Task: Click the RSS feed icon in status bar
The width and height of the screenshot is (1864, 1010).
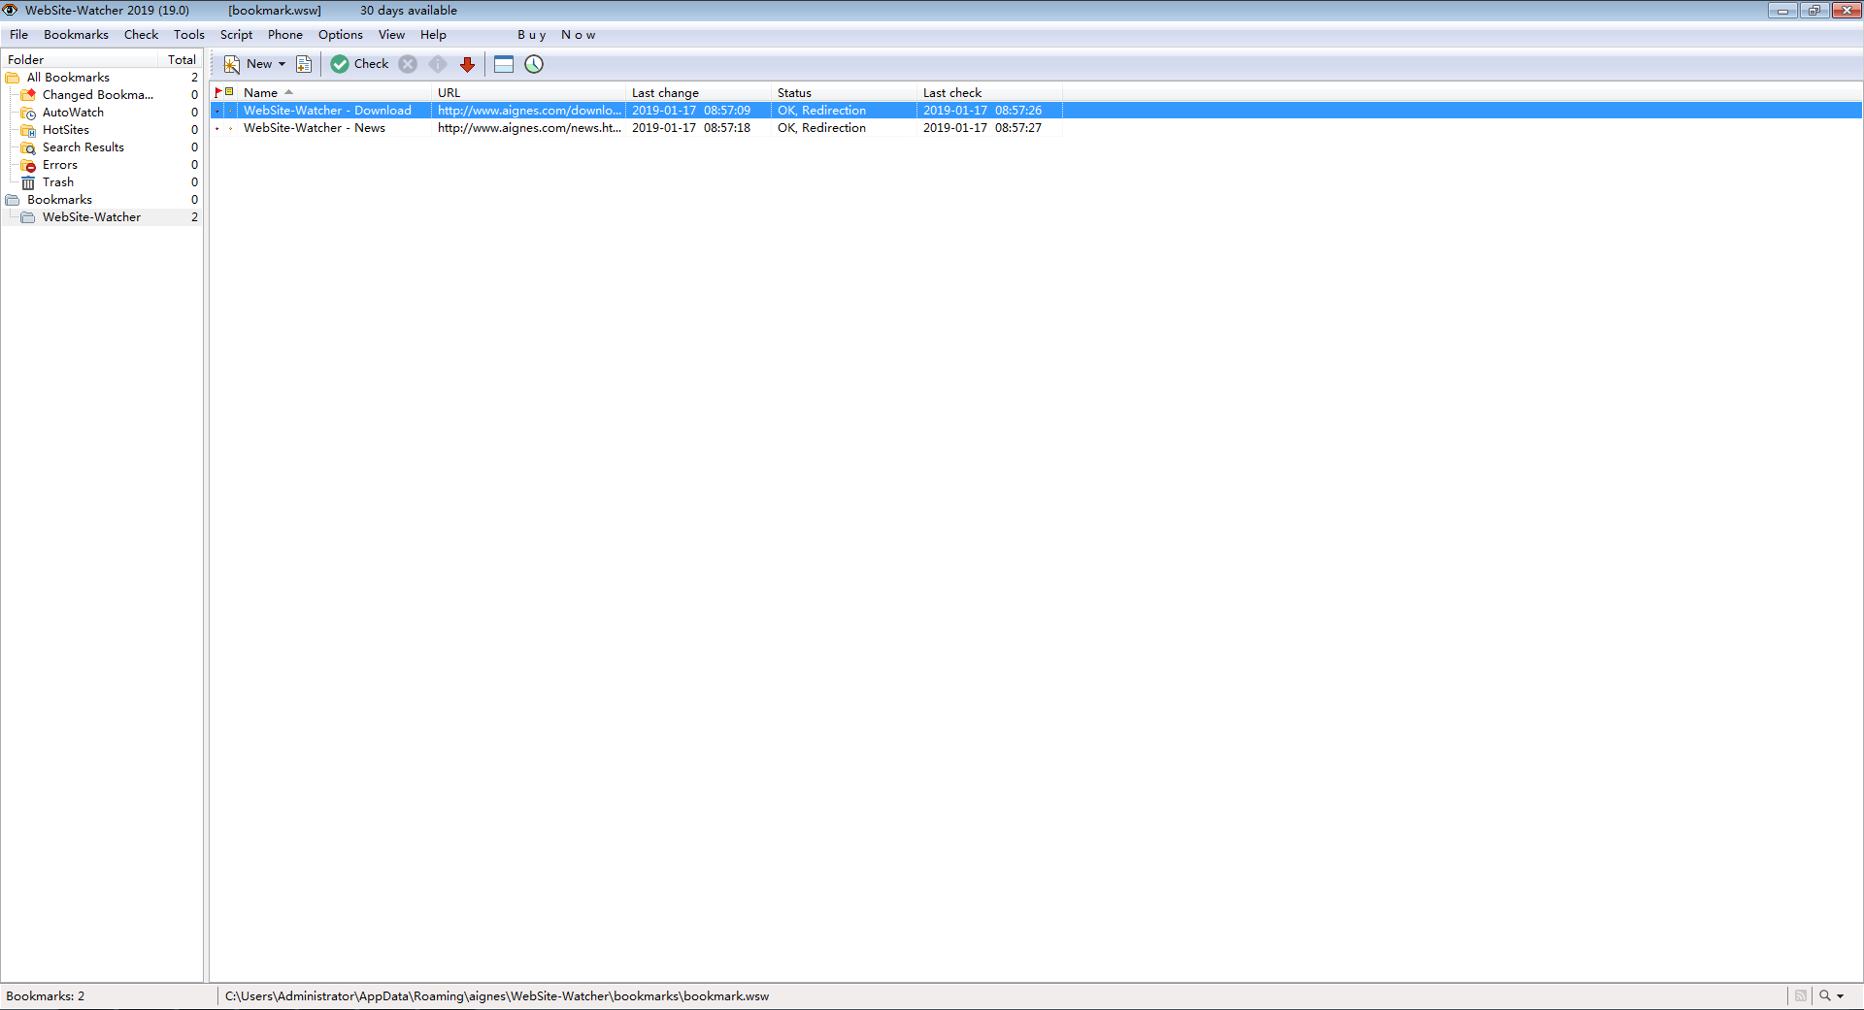Action: click(1800, 995)
